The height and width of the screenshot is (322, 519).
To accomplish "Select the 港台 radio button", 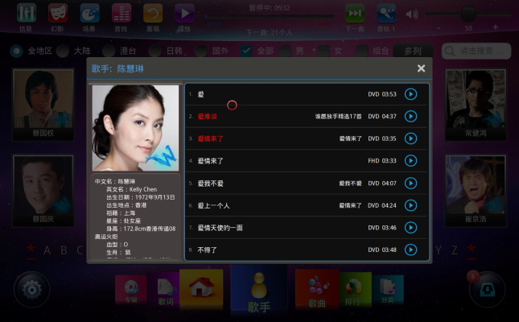I will [x=109, y=51].
